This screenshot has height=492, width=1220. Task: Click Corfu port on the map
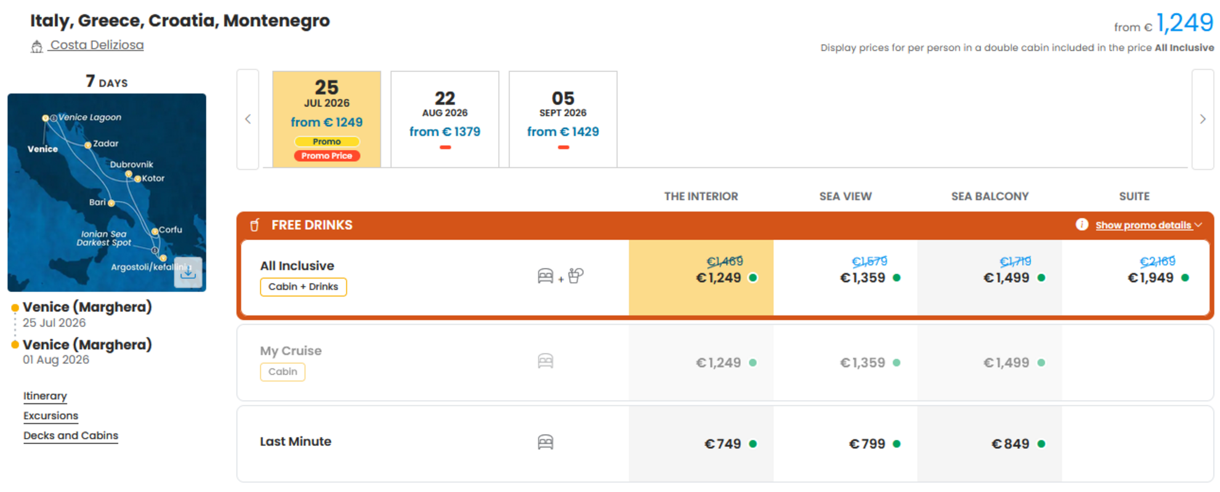point(155,231)
